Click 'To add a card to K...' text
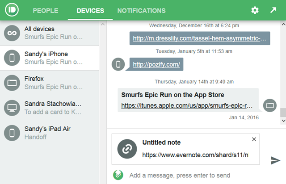This screenshot has height=184, width=286. tap(53, 112)
